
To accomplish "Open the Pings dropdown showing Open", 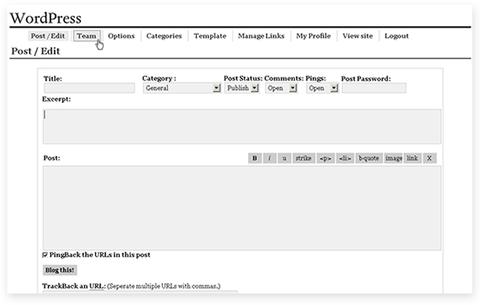I will pyautogui.click(x=322, y=88).
